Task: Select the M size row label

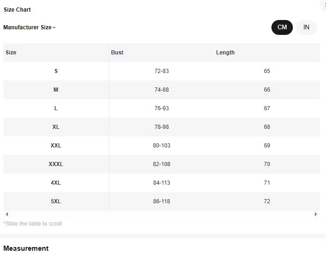Action: (56, 90)
